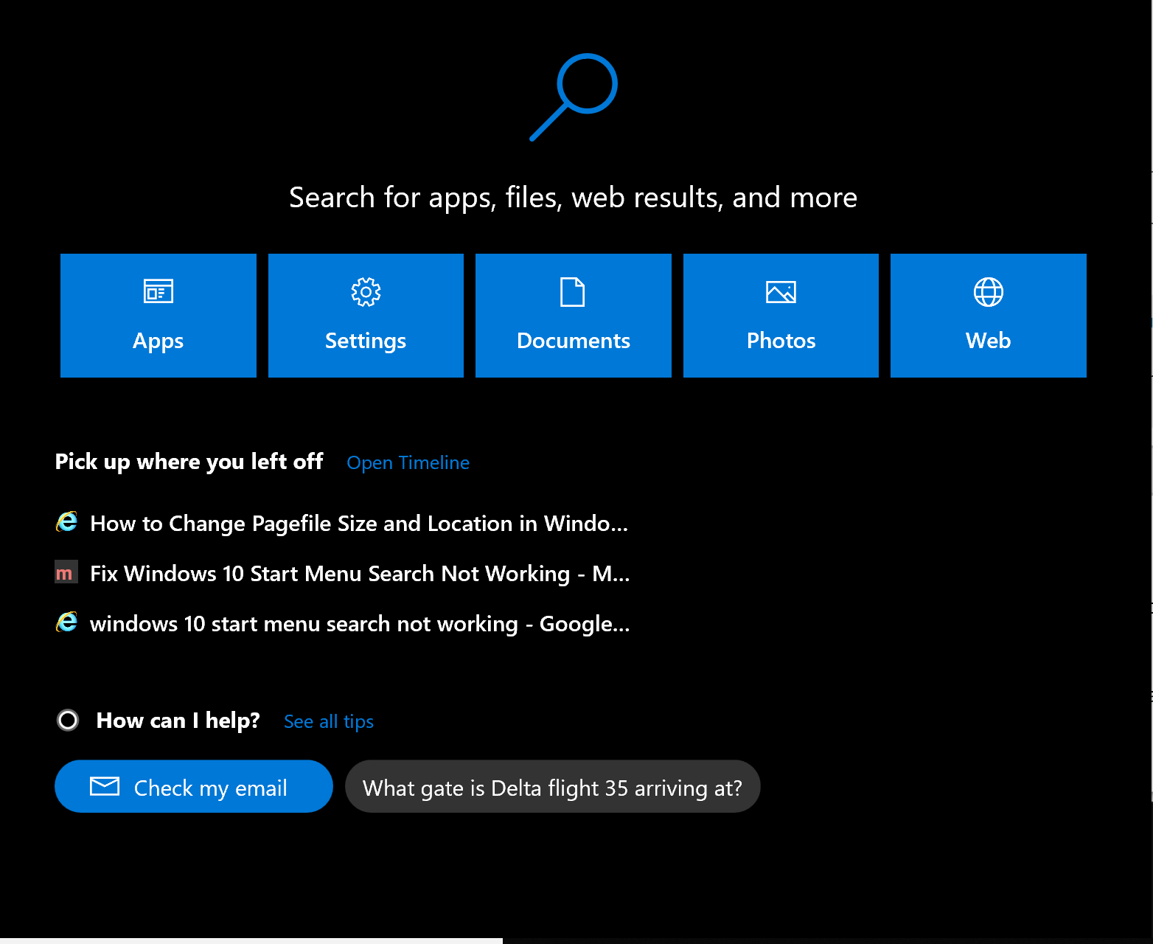Click the Internet Explorer icon beside Google item
This screenshot has height=944, width=1153.
click(66, 622)
